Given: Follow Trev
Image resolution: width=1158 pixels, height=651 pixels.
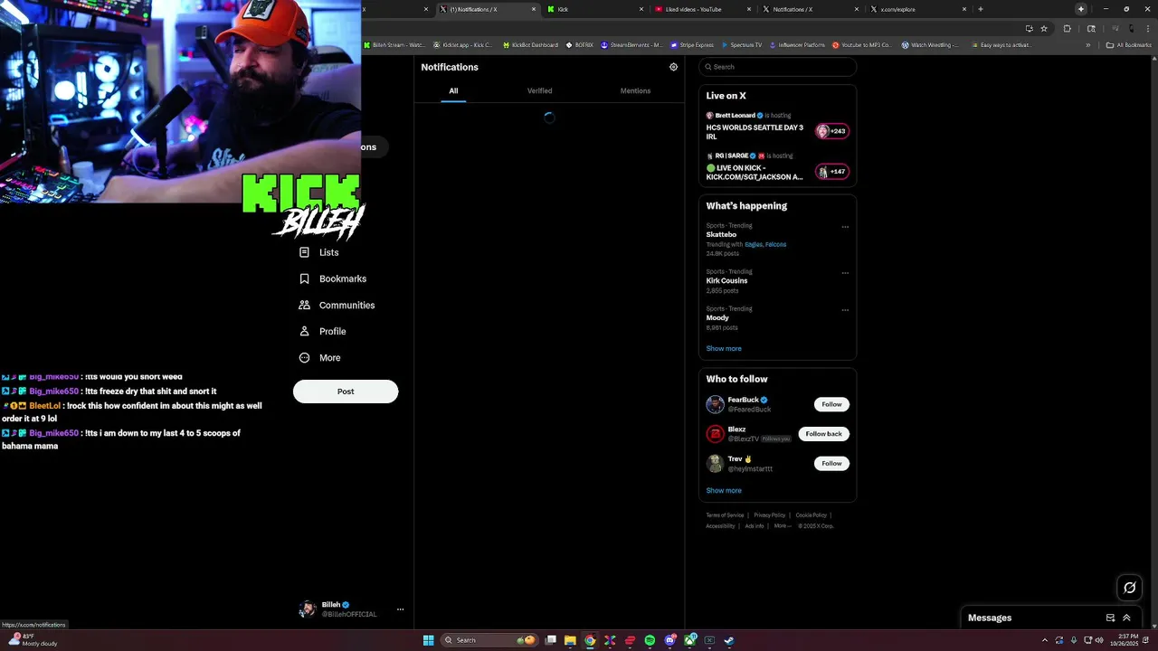Looking at the screenshot, I should pyautogui.click(x=831, y=463).
